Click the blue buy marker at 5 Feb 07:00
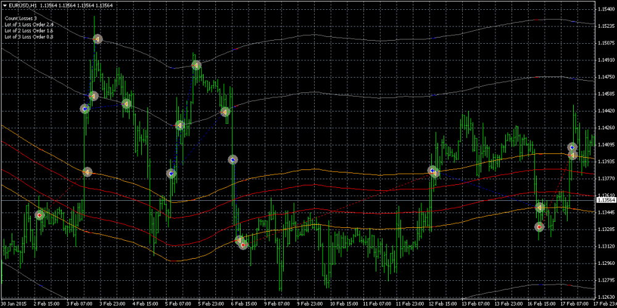 click(171, 173)
